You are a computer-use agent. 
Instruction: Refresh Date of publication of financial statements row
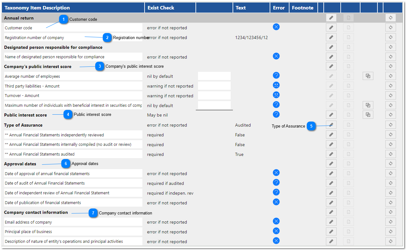391,203
